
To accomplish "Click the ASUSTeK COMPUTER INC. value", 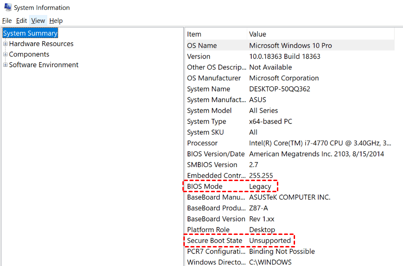I will 289,197.
